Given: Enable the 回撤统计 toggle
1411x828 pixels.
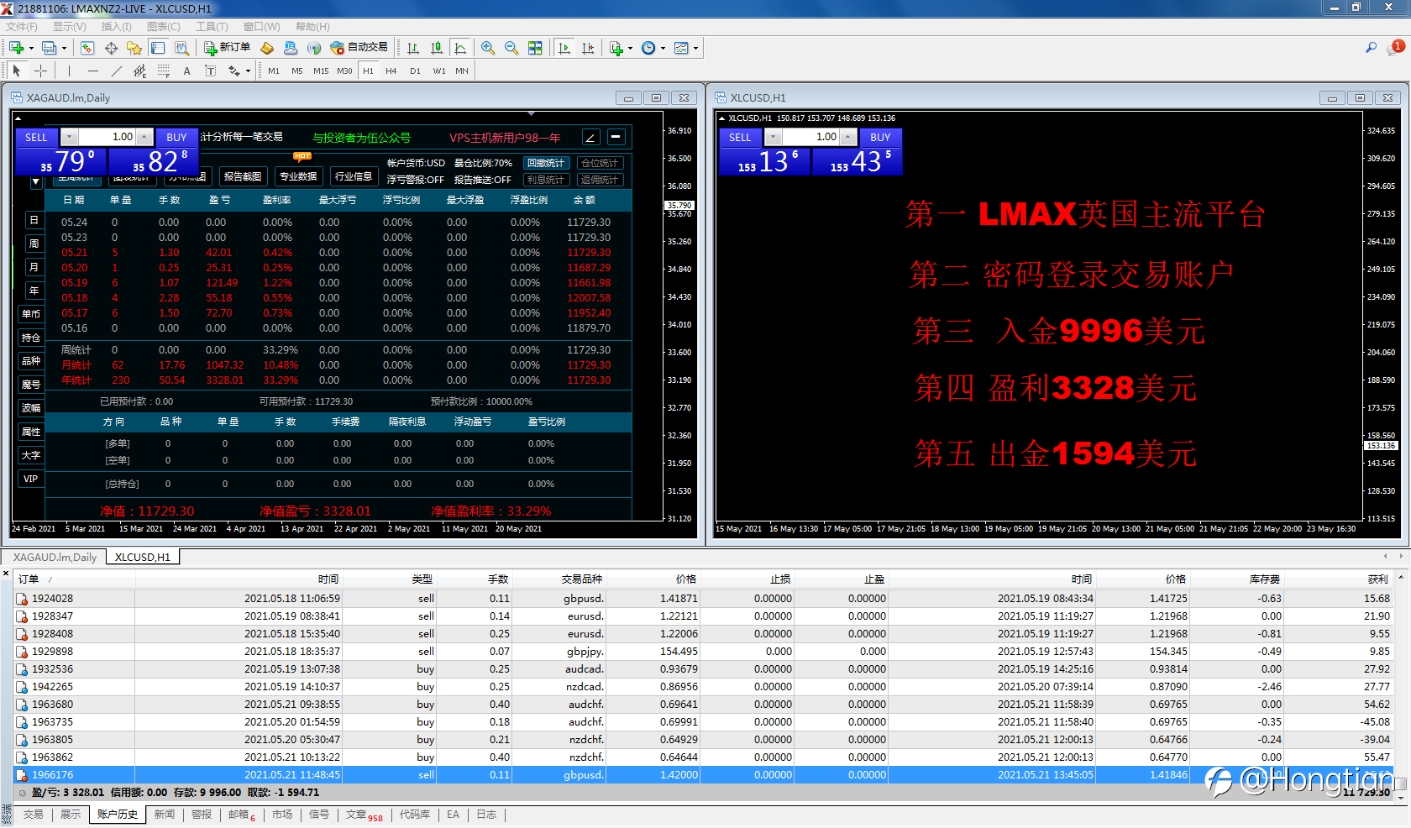Looking at the screenshot, I should [547, 163].
